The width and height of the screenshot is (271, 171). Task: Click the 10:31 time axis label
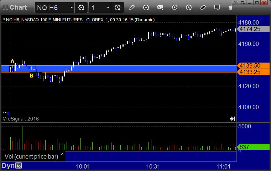pyautogui.click(x=153, y=166)
